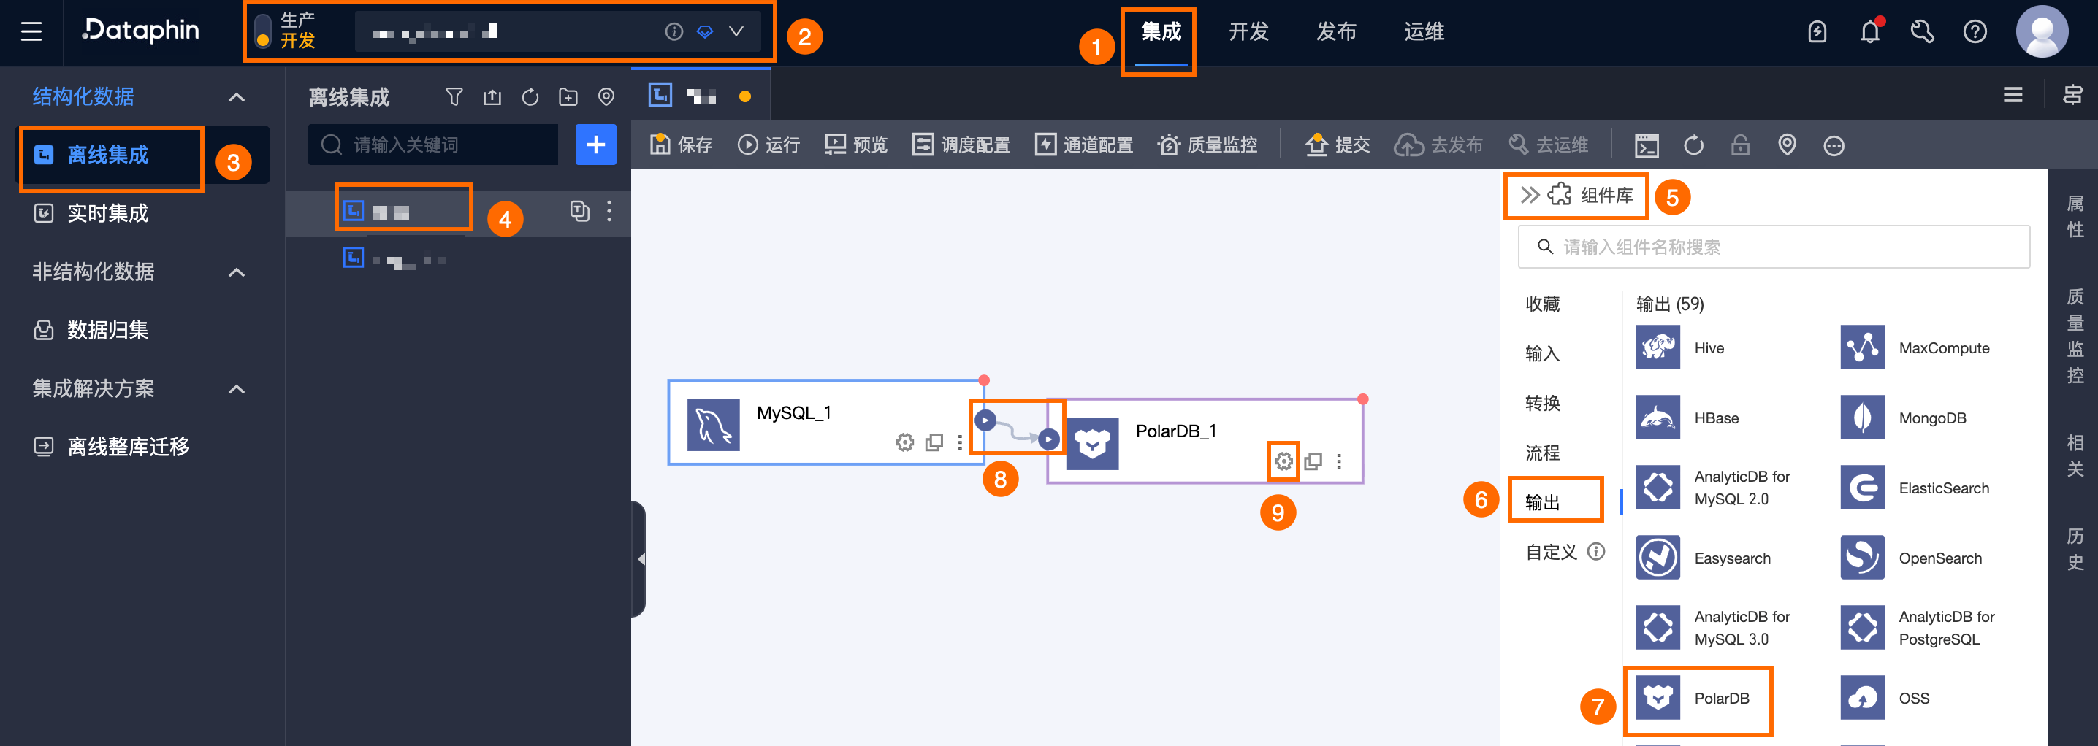The image size is (2098, 746).
Task: Click 去运维 in toolbar
Action: click(1547, 145)
